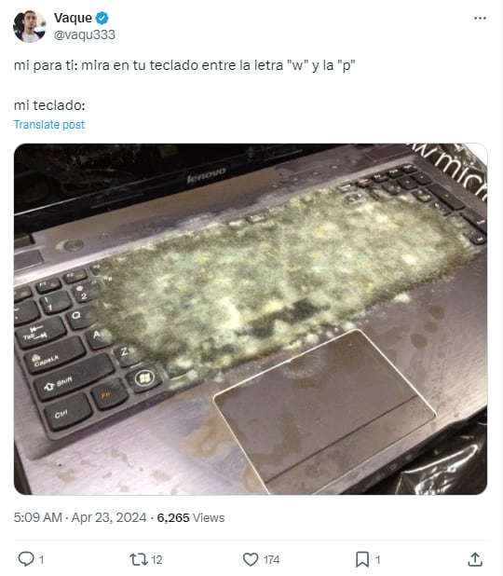The height and width of the screenshot is (576, 503).
Task: Click the repost count 12
Action: tap(156, 560)
